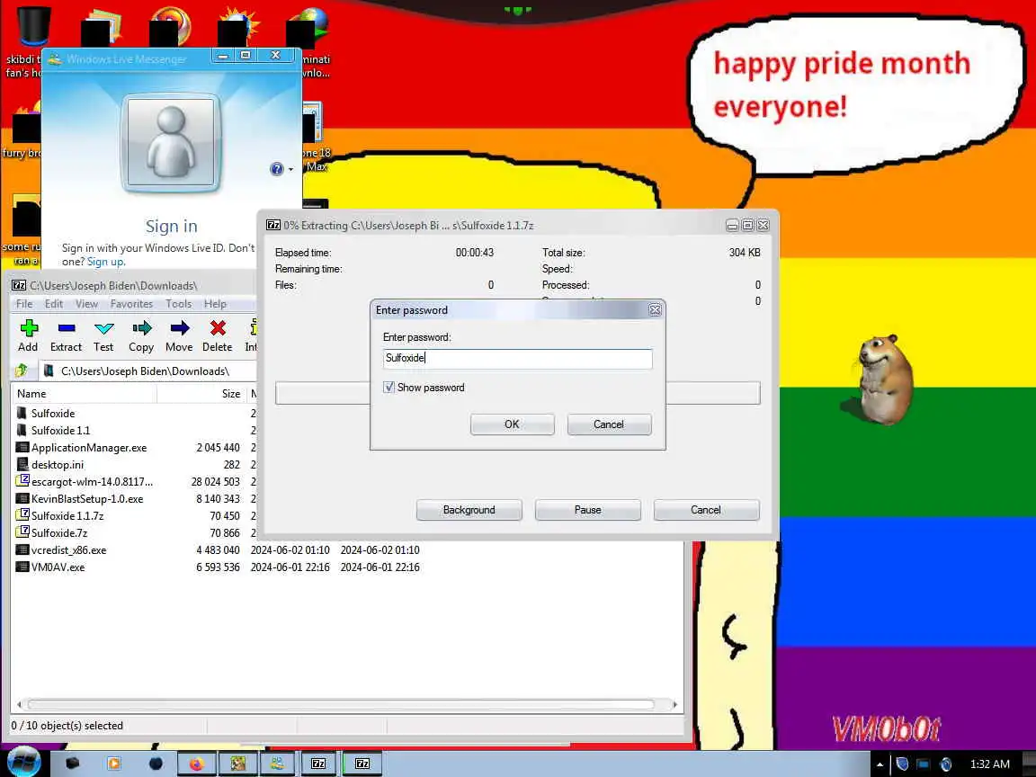Go up one folder level in 7-Zip
The image size is (1036, 777).
point(22,371)
